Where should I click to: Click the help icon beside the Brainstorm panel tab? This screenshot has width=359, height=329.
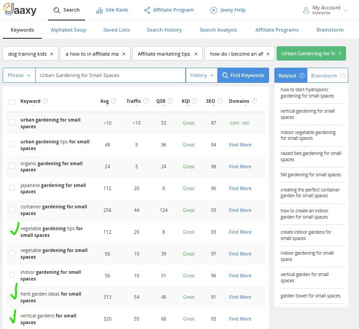343,76
